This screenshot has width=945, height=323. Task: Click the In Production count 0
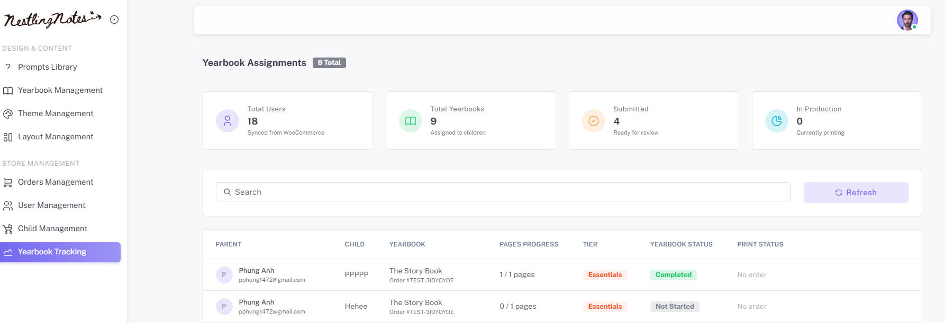pyautogui.click(x=799, y=121)
